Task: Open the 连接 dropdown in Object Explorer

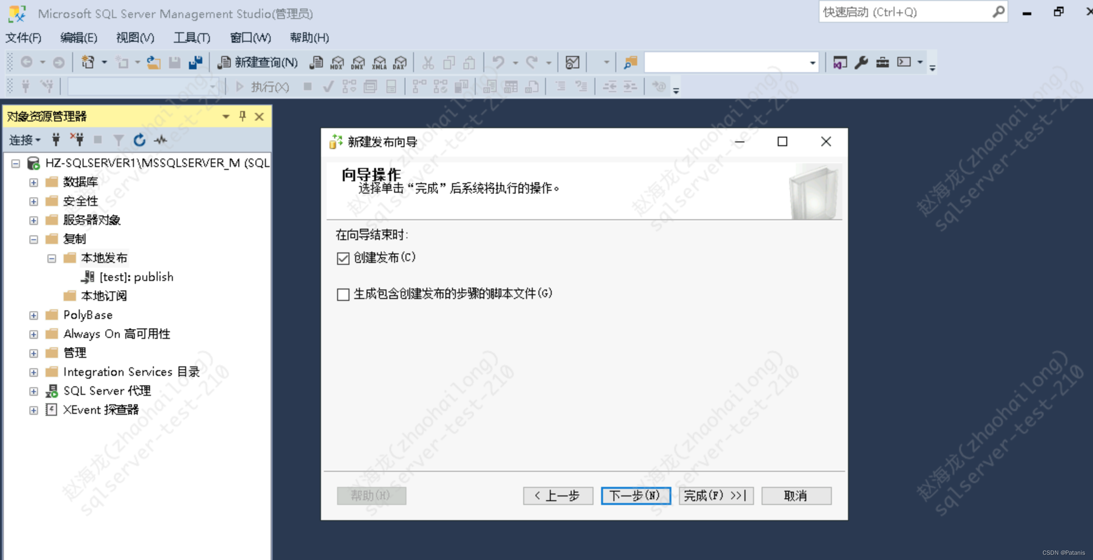Action: (x=25, y=140)
